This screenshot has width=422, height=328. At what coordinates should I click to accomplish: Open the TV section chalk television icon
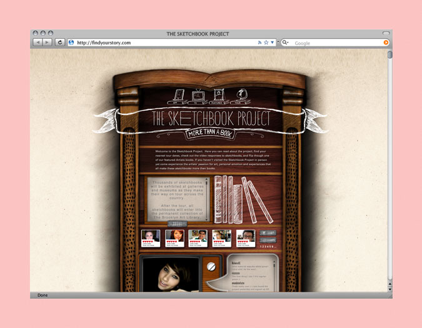click(x=198, y=97)
